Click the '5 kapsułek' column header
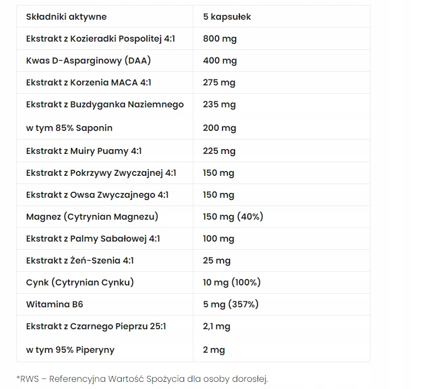Image resolution: width=434 pixels, height=389 pixels. 227,17
